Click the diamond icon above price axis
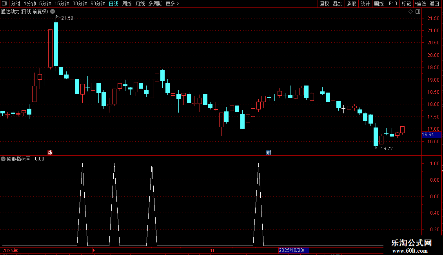The height and width of the screenshot is (255, 443). [411, 12]
